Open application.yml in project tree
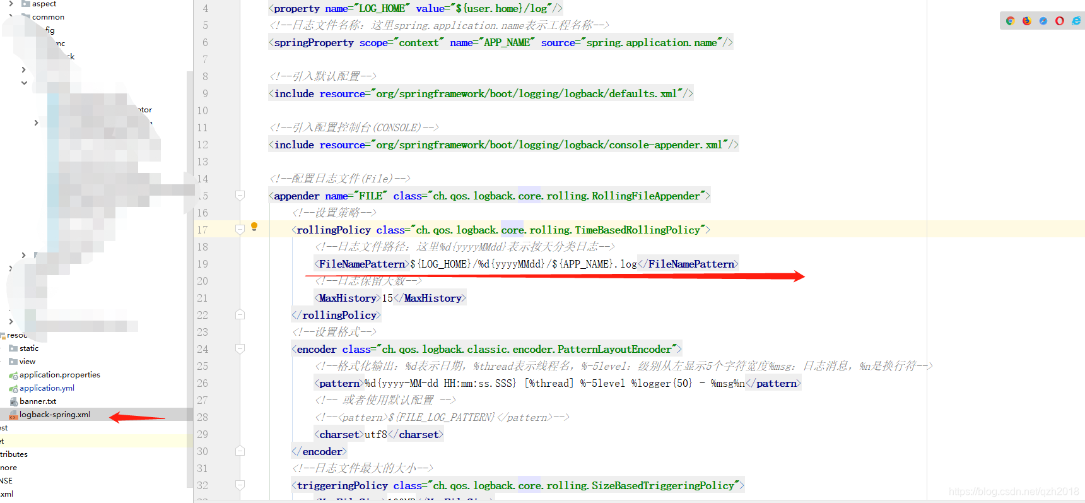The width and height of the screenshot is (1085, 503). pos(47,388)
